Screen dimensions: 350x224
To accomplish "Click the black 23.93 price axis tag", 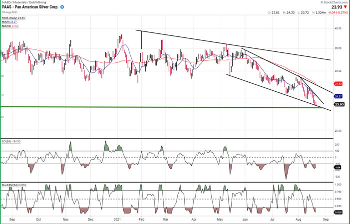I will [338, 104].
